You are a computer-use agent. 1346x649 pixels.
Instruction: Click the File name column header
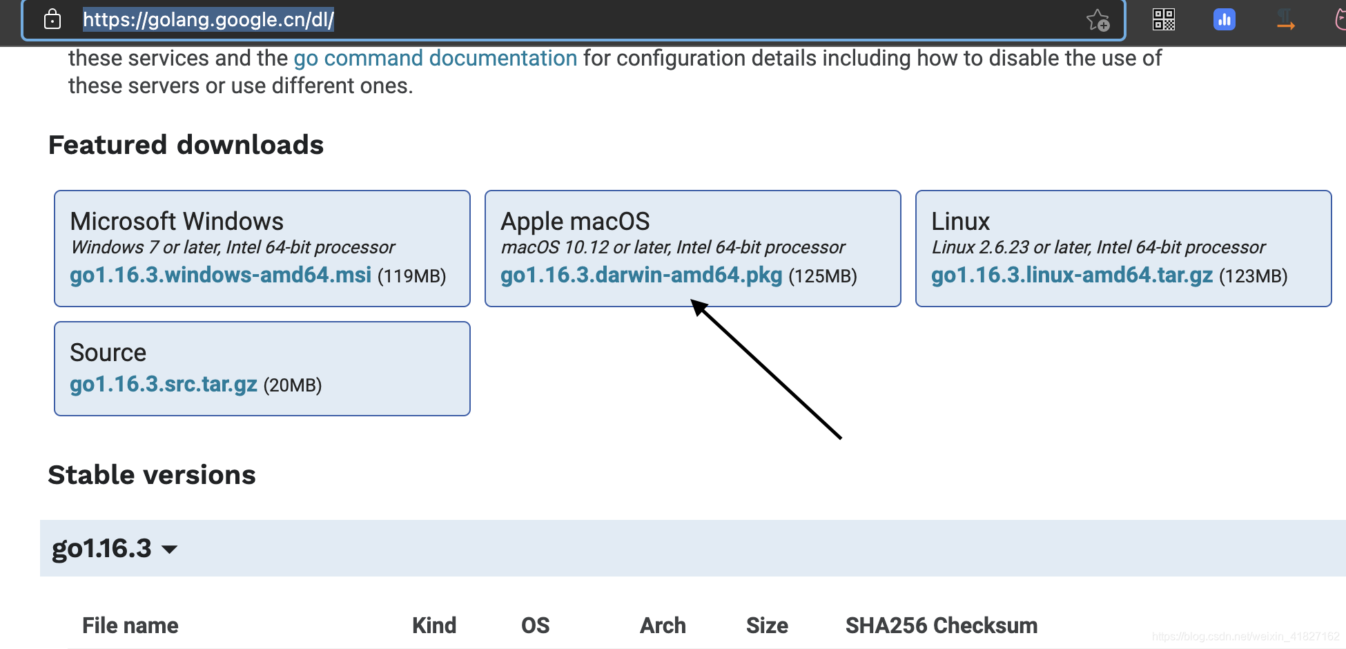click(130, 625)
